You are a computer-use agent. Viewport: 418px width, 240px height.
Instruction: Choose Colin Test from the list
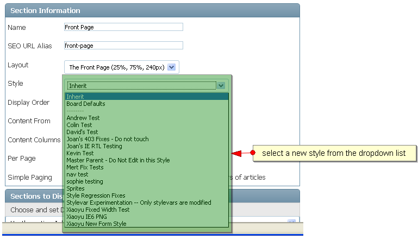[x=79, y=125]
